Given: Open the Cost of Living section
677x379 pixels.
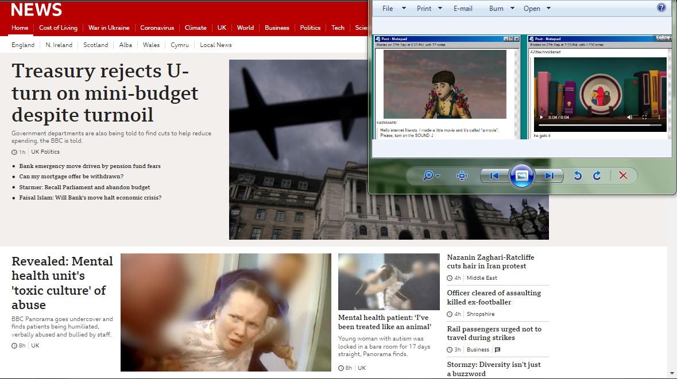Looking at the screenshot, I should [59, 28].
